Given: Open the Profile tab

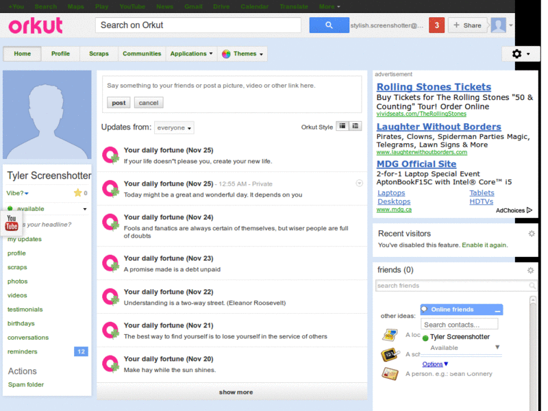Looking at the screenshot, I should (60, 54).
